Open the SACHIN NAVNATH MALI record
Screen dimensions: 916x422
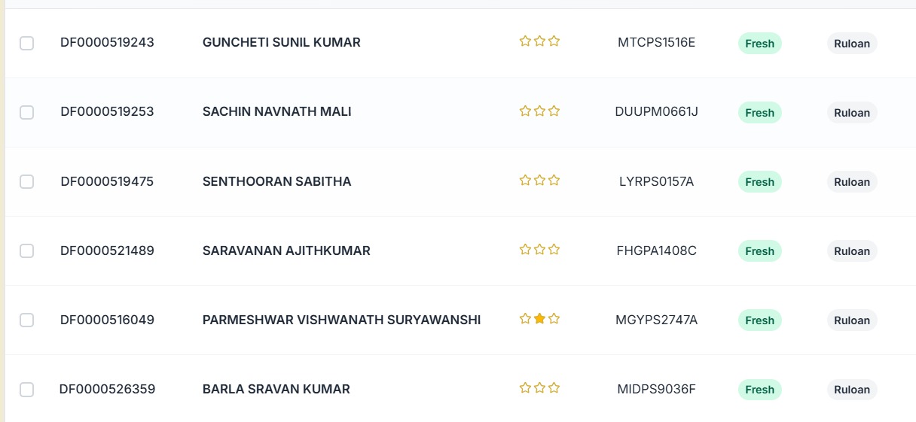coord(277,112)
